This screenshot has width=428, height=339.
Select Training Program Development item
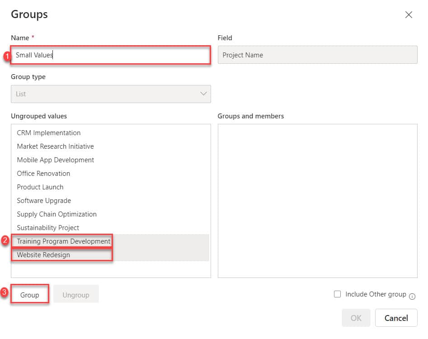click(110, 241)
